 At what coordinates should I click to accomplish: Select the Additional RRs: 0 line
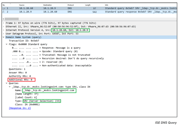20,80
